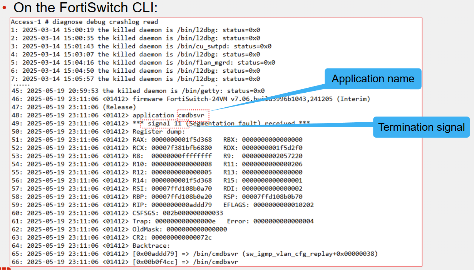Click crashlog line 6 at 15:04:50

coord(135,71)
